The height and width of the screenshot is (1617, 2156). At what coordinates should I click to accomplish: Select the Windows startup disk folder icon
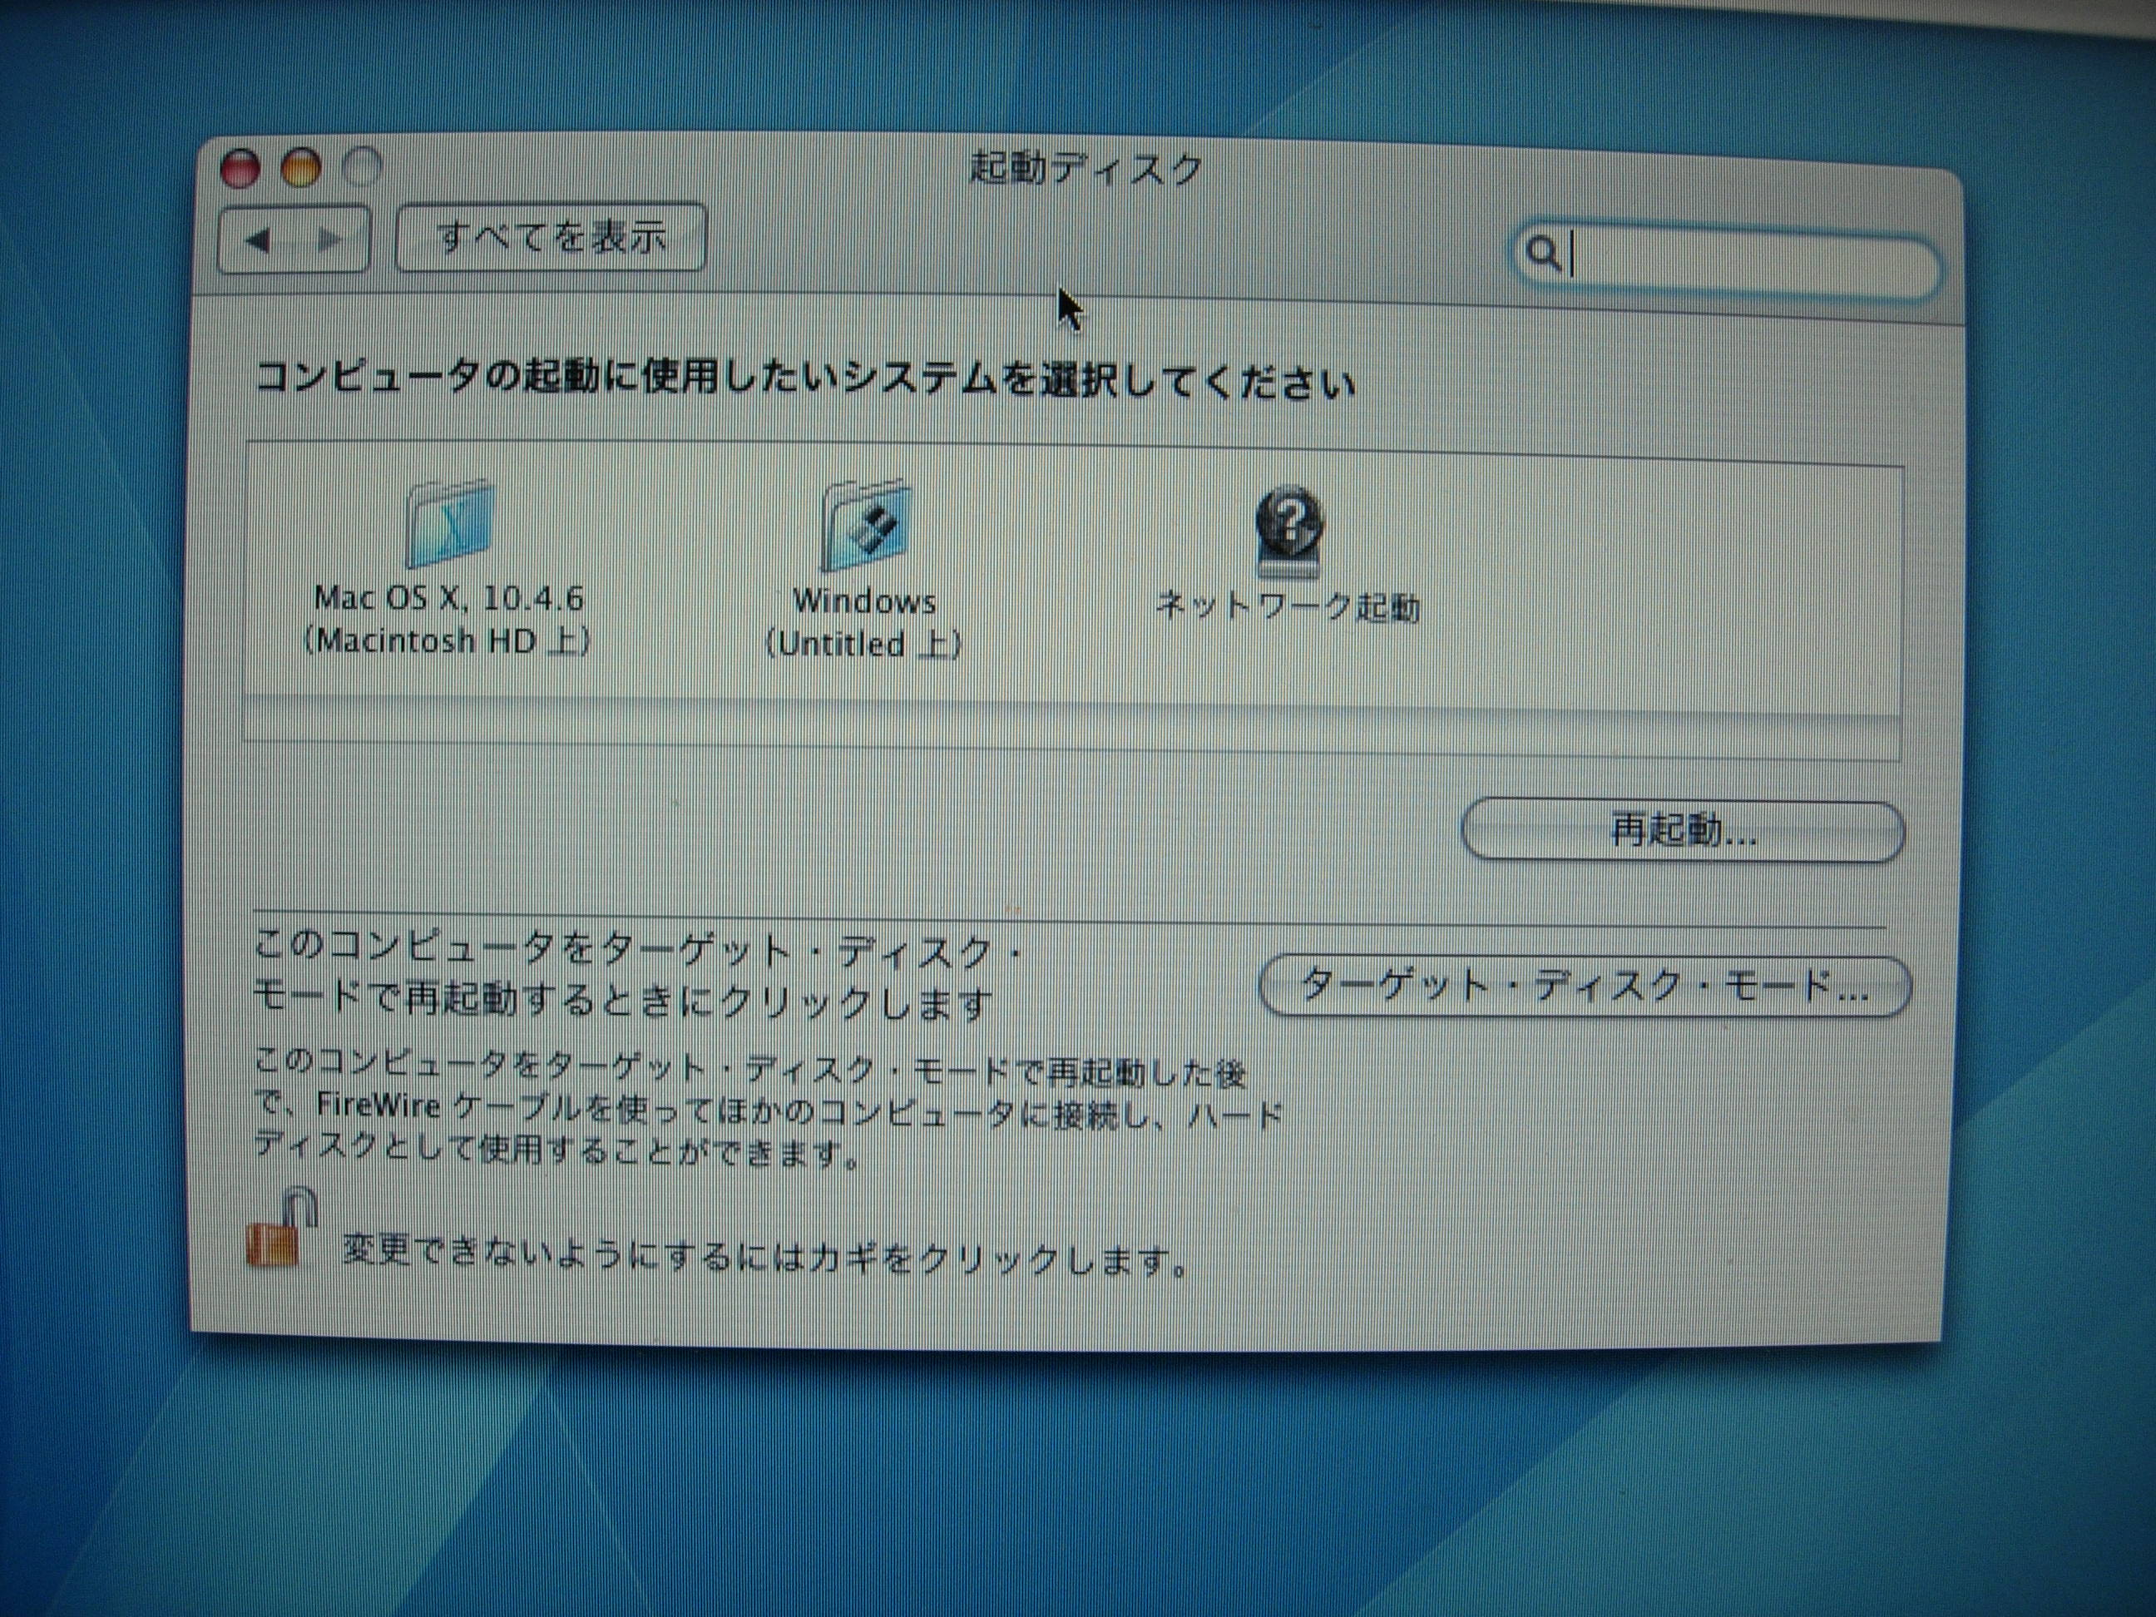(866, 527)
